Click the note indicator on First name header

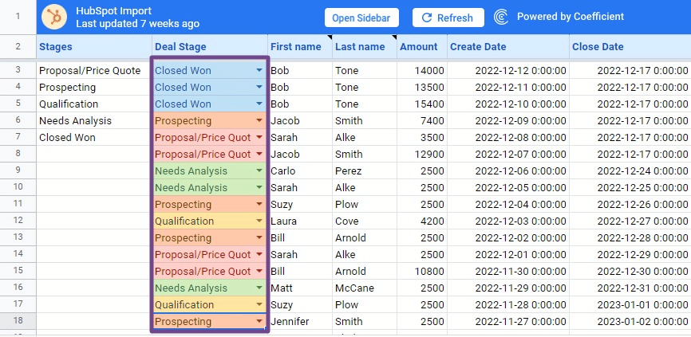[x=330, y=37]
